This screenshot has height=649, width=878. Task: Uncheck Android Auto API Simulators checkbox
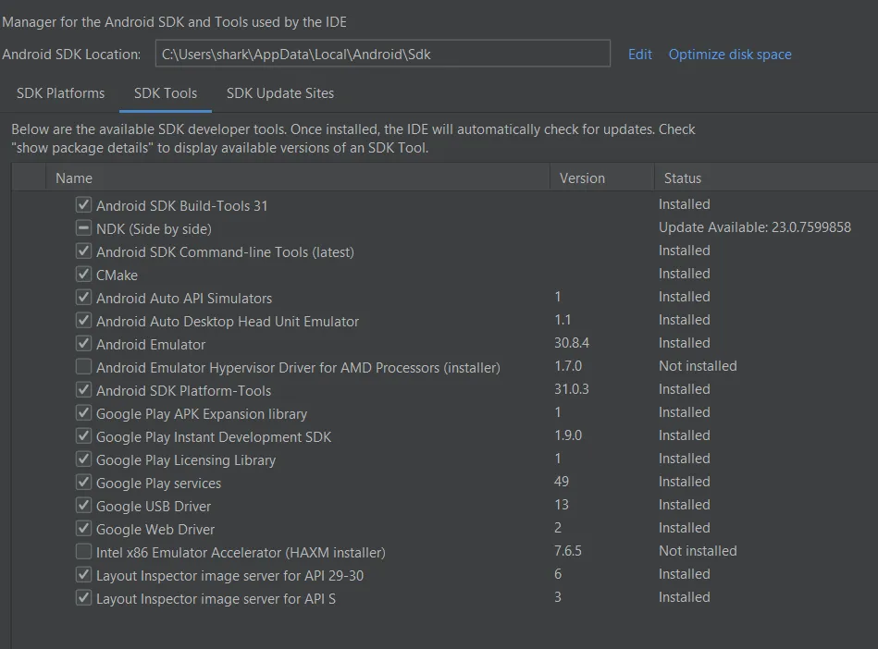click(x=84, y=298)
